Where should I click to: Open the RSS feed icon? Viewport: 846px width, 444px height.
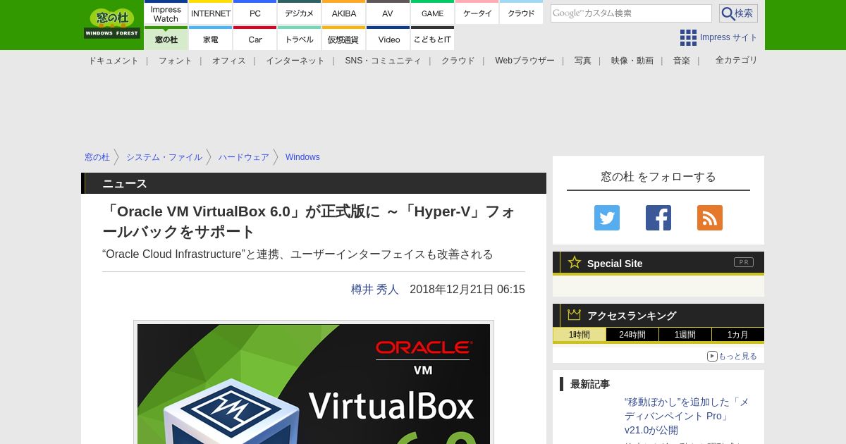click(710, 218)
